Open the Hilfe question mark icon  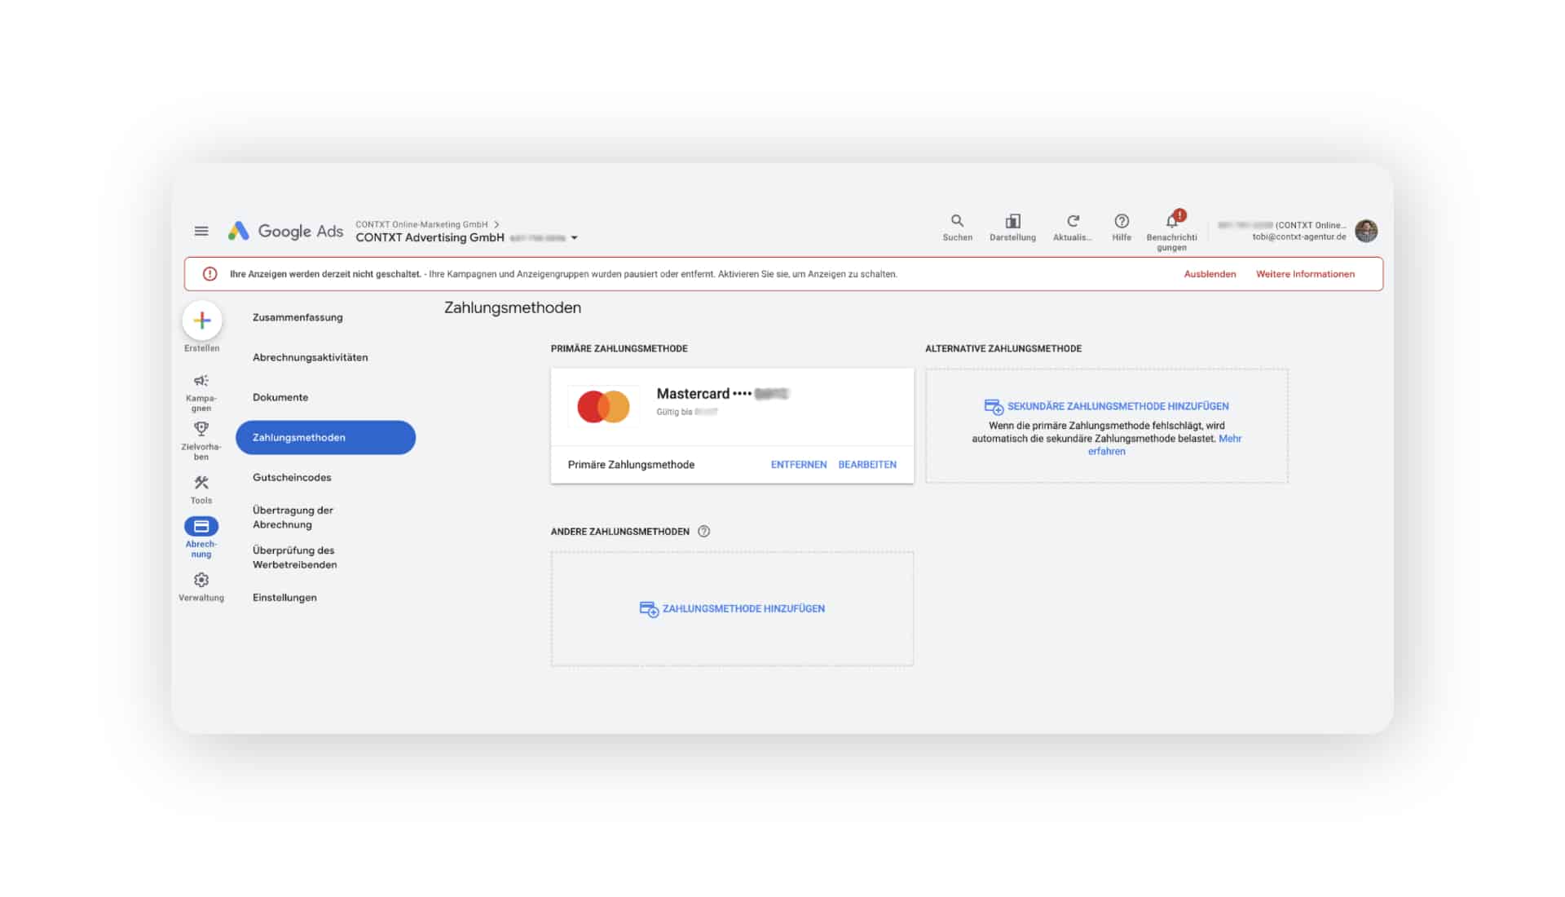1122,221
